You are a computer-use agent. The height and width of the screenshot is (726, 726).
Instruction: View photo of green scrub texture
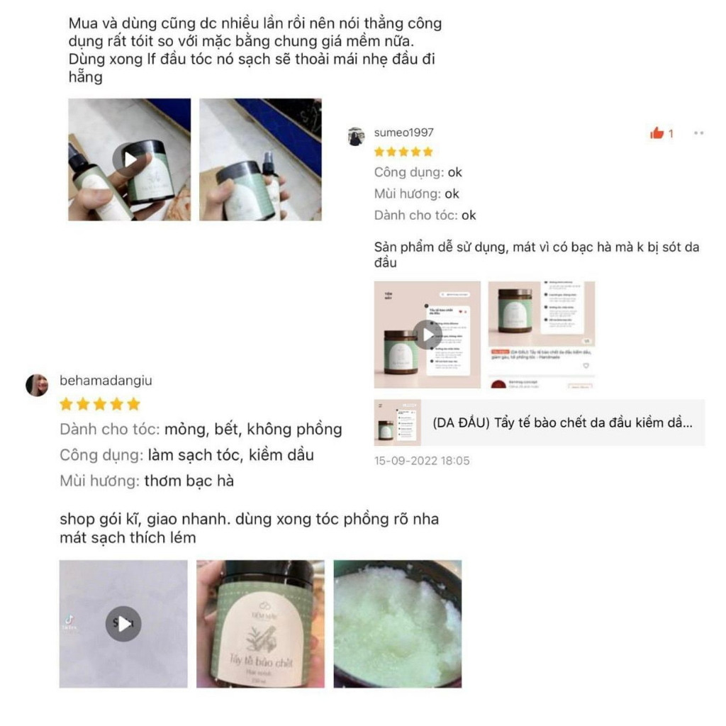pos(398,624)
